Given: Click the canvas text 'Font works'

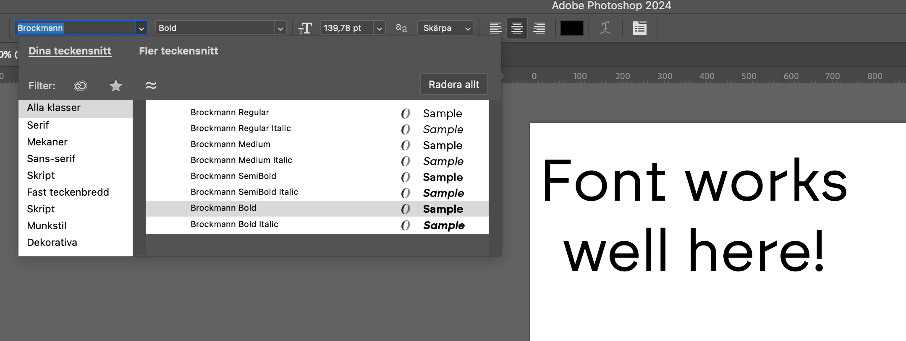Looking at the screenshot, I should pos(694,181).
